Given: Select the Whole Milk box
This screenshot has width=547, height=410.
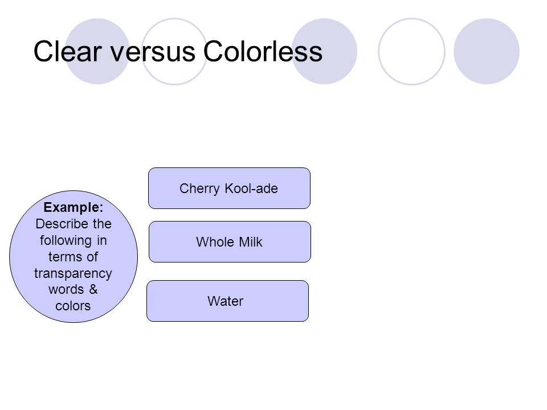Looking at the screenshot, I should (230, 241).
